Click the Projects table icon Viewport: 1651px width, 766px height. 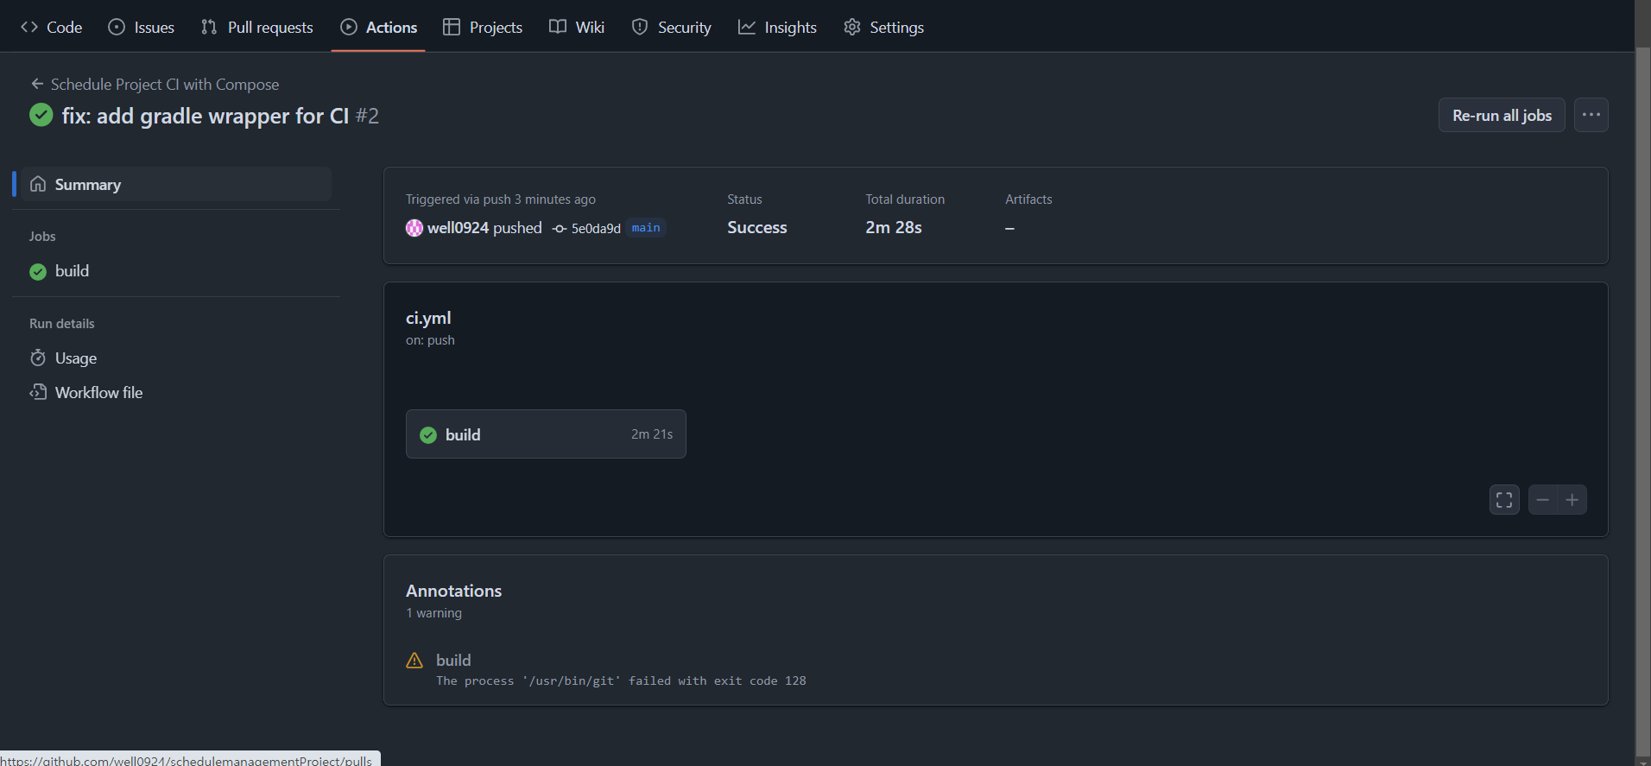click(x=452, y=27)
